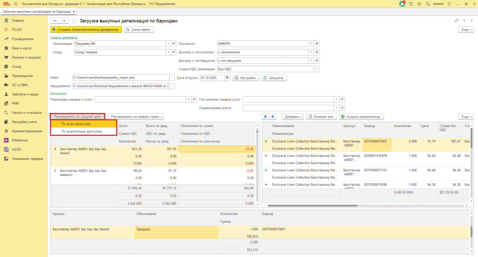Choose По всем артикулам menu option
This screenshot has height=257, width=478.
click(x=76, y=124)
